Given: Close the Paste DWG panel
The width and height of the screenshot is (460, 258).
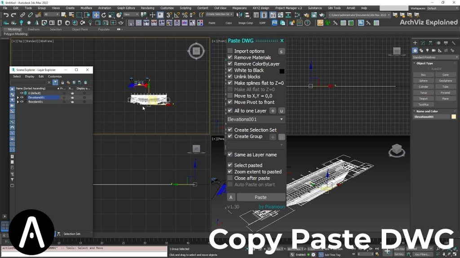Looking at the screenshot, I should tap(282, 41).
